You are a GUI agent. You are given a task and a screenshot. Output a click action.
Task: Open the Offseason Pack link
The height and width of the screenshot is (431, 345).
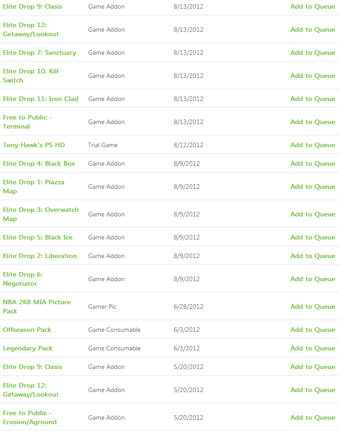27,330
